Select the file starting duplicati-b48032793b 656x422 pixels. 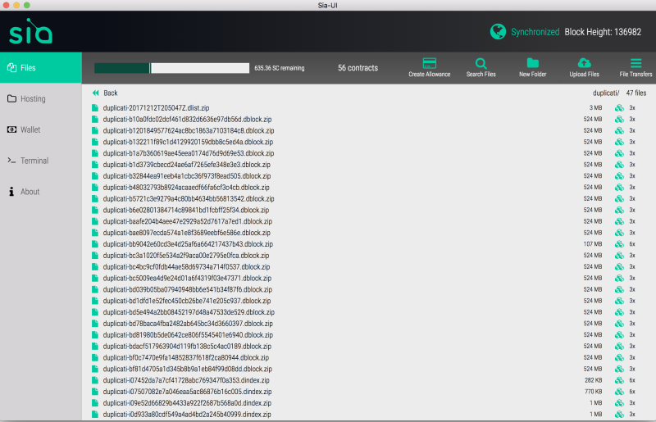[186, 188]
